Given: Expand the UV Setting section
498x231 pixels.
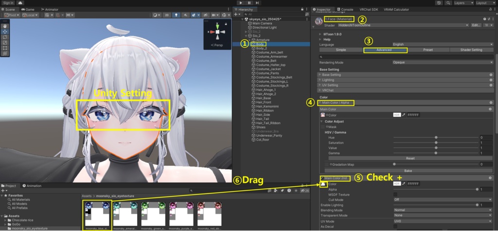Looking at the screenshot, I should coord(406,85).
